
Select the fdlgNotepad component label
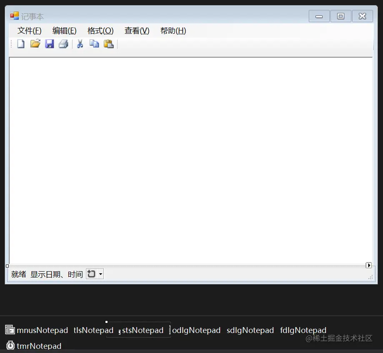point(303,330)
